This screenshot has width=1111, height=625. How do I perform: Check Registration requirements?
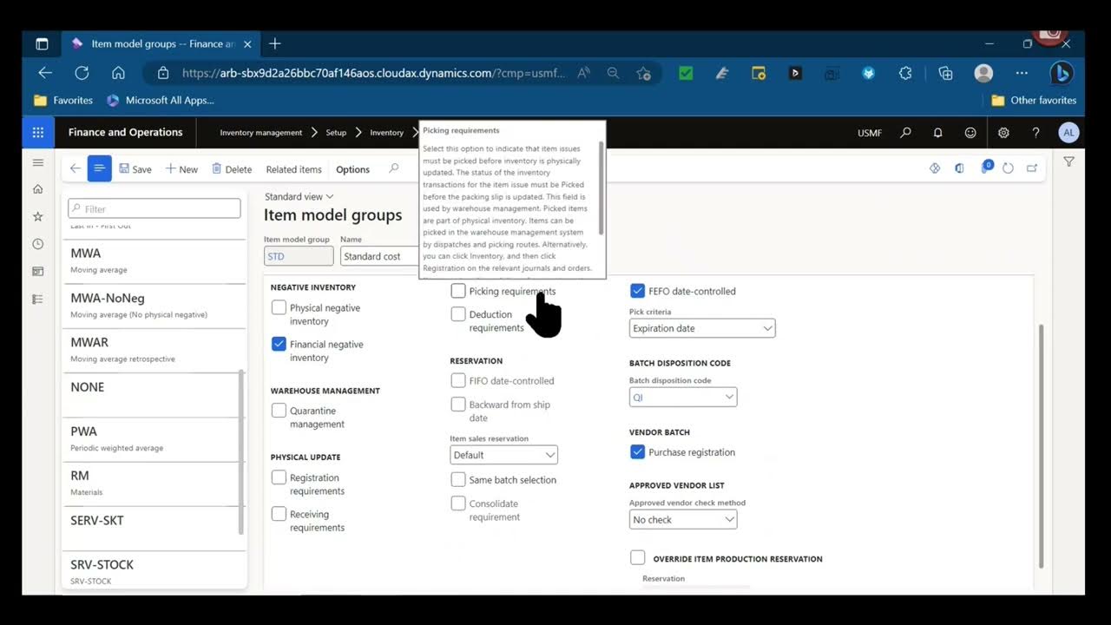(x=279, y=477)
